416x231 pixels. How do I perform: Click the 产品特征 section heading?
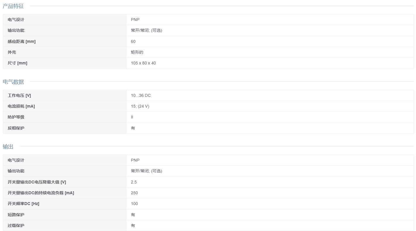[13, 6]
